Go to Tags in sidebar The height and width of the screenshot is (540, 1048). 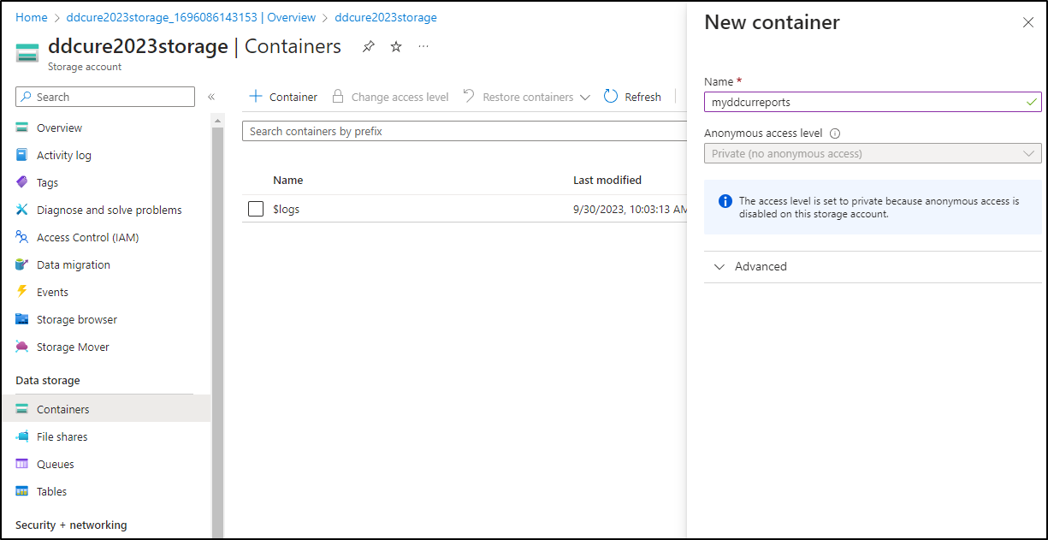(x=48, y=182)
